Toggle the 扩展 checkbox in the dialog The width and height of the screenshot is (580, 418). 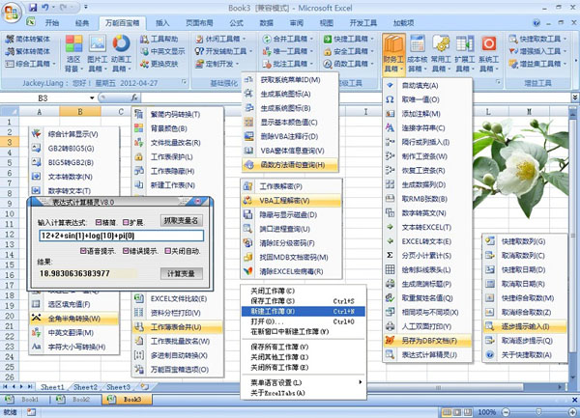click(126, 222)
